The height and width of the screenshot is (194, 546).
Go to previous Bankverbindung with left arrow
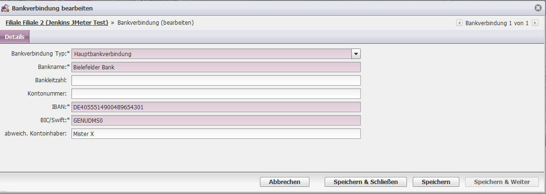(459, 23)
